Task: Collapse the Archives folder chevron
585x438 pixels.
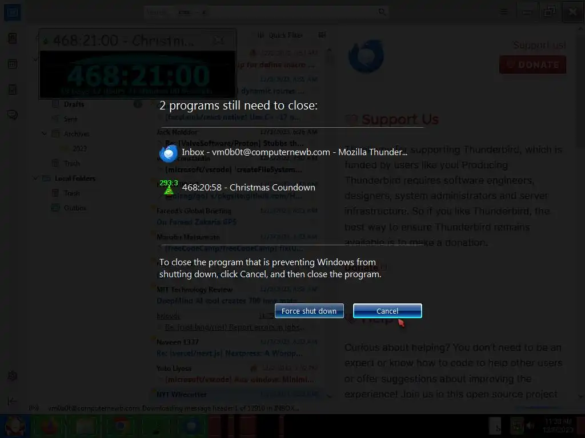Action: [x=44, y=133]
